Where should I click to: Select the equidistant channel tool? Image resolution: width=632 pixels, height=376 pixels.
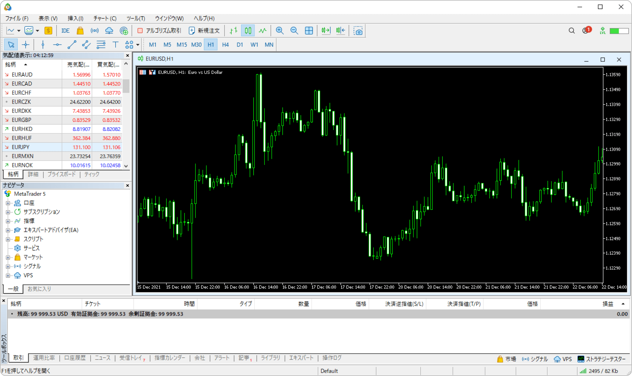(x=86, y=45)
